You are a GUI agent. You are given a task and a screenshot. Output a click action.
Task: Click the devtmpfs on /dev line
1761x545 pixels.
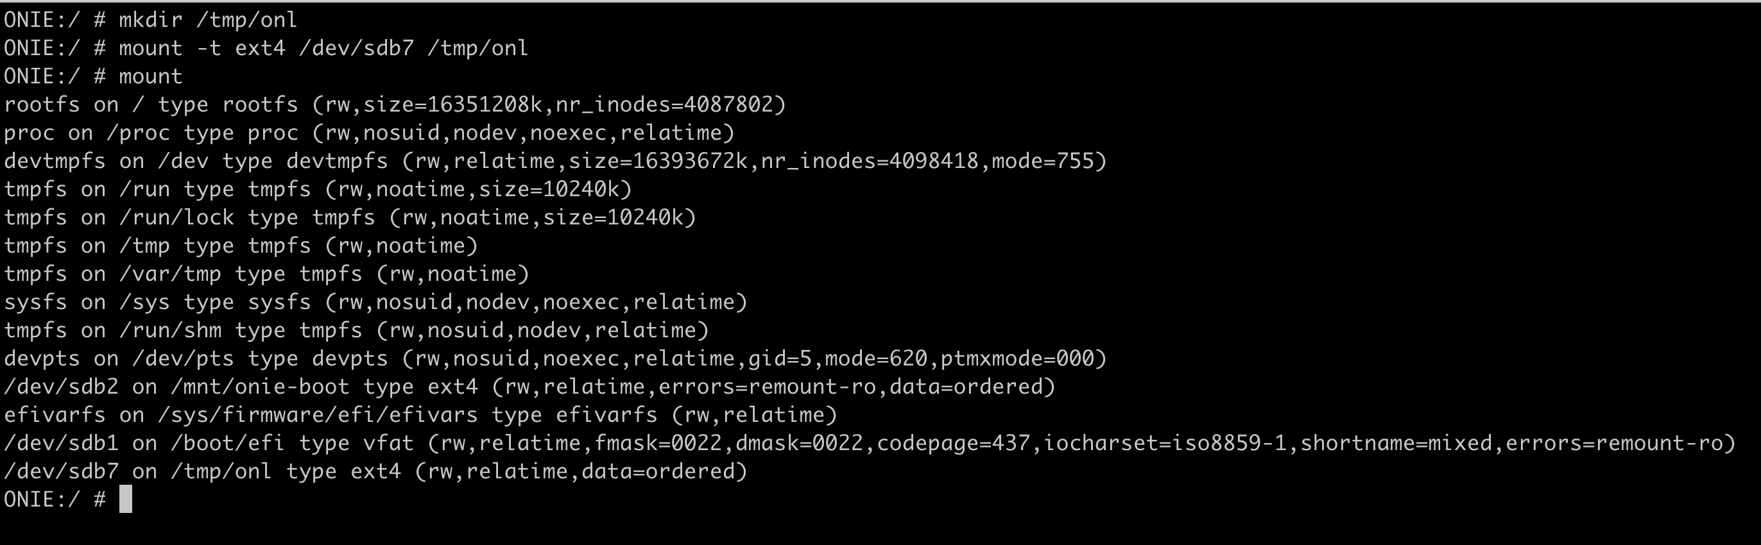[x=555, y=160]
